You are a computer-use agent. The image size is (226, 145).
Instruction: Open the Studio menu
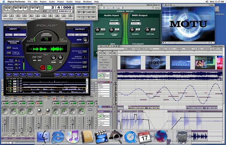tap(69, 2)
